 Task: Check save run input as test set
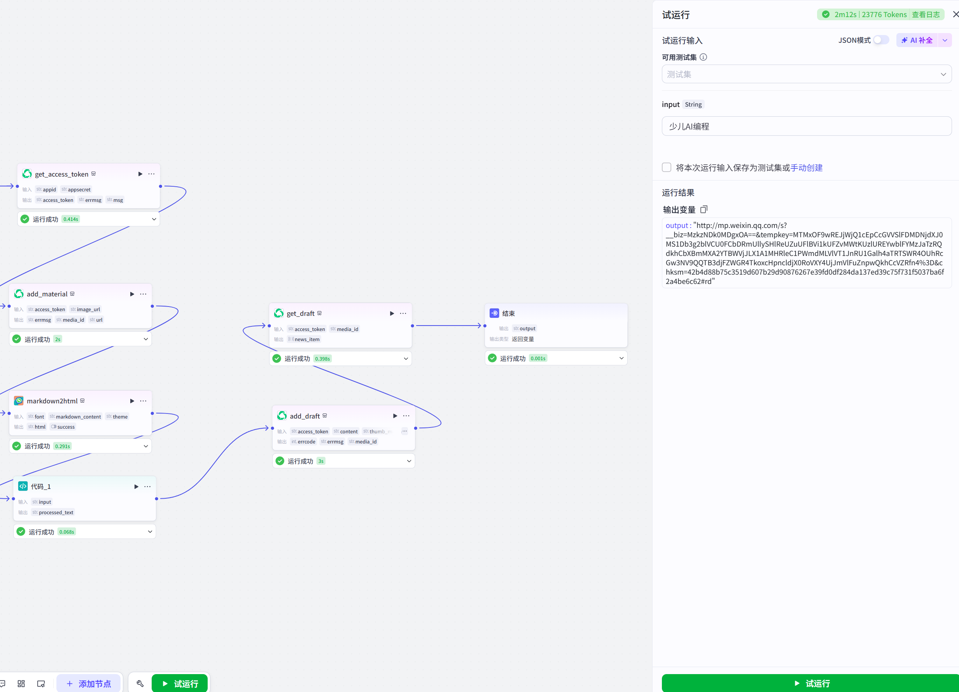(x=667, y=168)
